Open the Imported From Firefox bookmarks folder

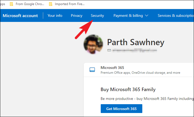pyautogui.click(x=67, y=4)
